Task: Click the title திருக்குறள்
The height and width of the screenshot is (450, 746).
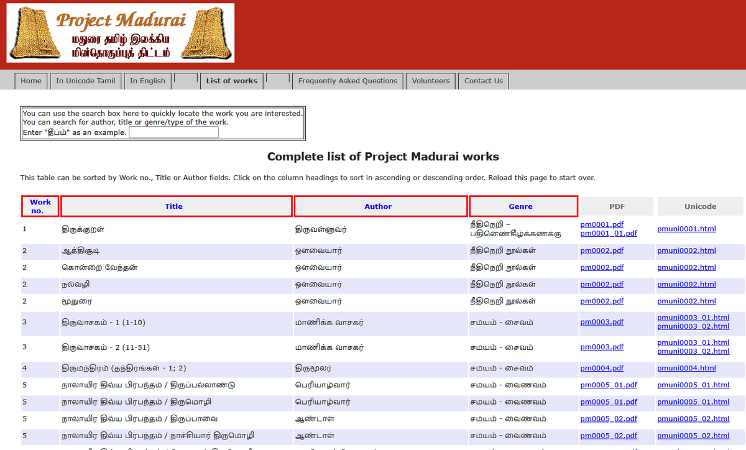Action: [83, 229]
